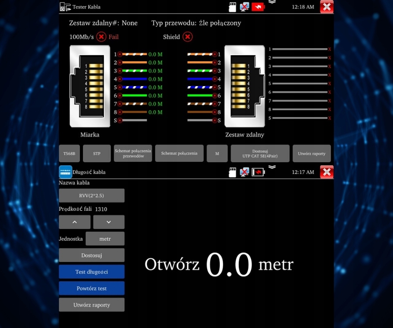Click battery icon in Długość kabla bar
The width and height of the screenshot is (393, 328).
pos(259,172)
